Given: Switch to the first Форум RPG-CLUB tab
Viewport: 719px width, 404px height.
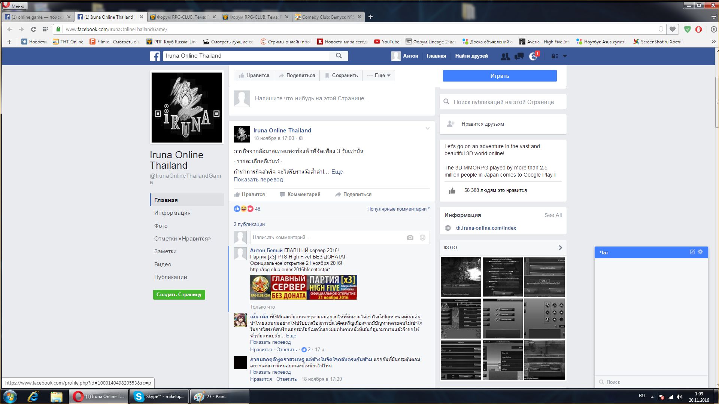Looking at the screenshot, I should (x=183, y=17).
